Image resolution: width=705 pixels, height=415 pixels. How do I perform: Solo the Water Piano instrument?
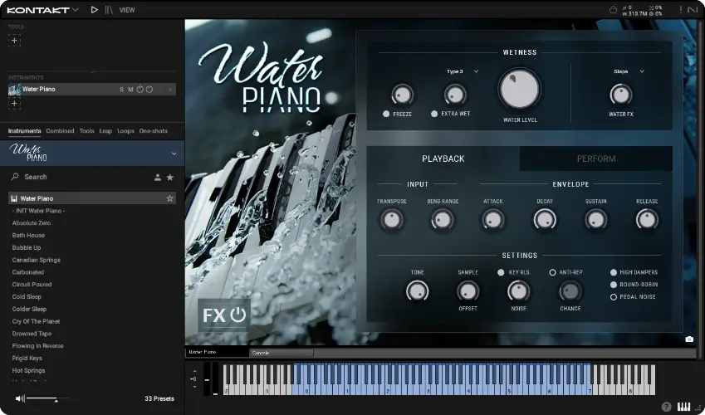(121, 90)
